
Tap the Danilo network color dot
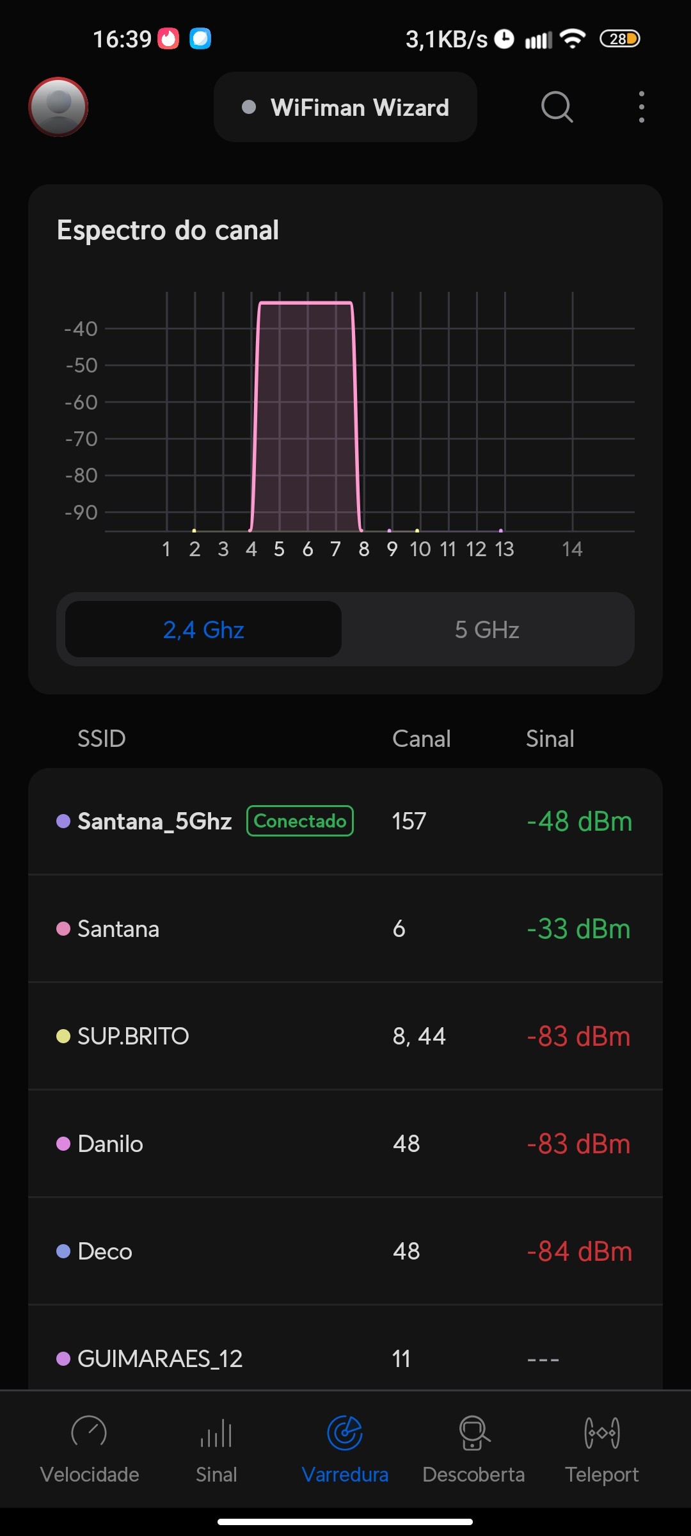[x=63, y=1144]
